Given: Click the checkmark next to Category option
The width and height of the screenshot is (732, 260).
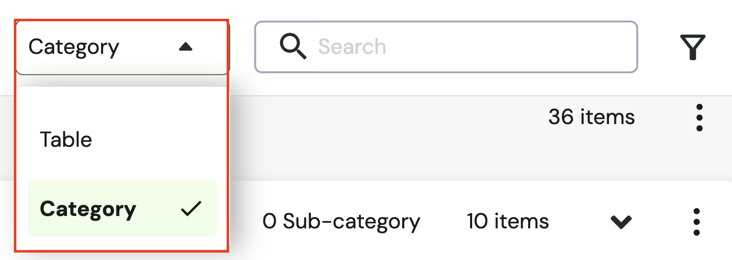Looking at the screenshot, I should tap(191, 209).
